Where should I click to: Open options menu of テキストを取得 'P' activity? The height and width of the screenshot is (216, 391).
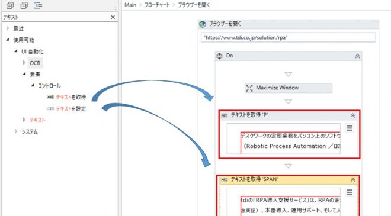pyautogui.click(x=350, y=128)
